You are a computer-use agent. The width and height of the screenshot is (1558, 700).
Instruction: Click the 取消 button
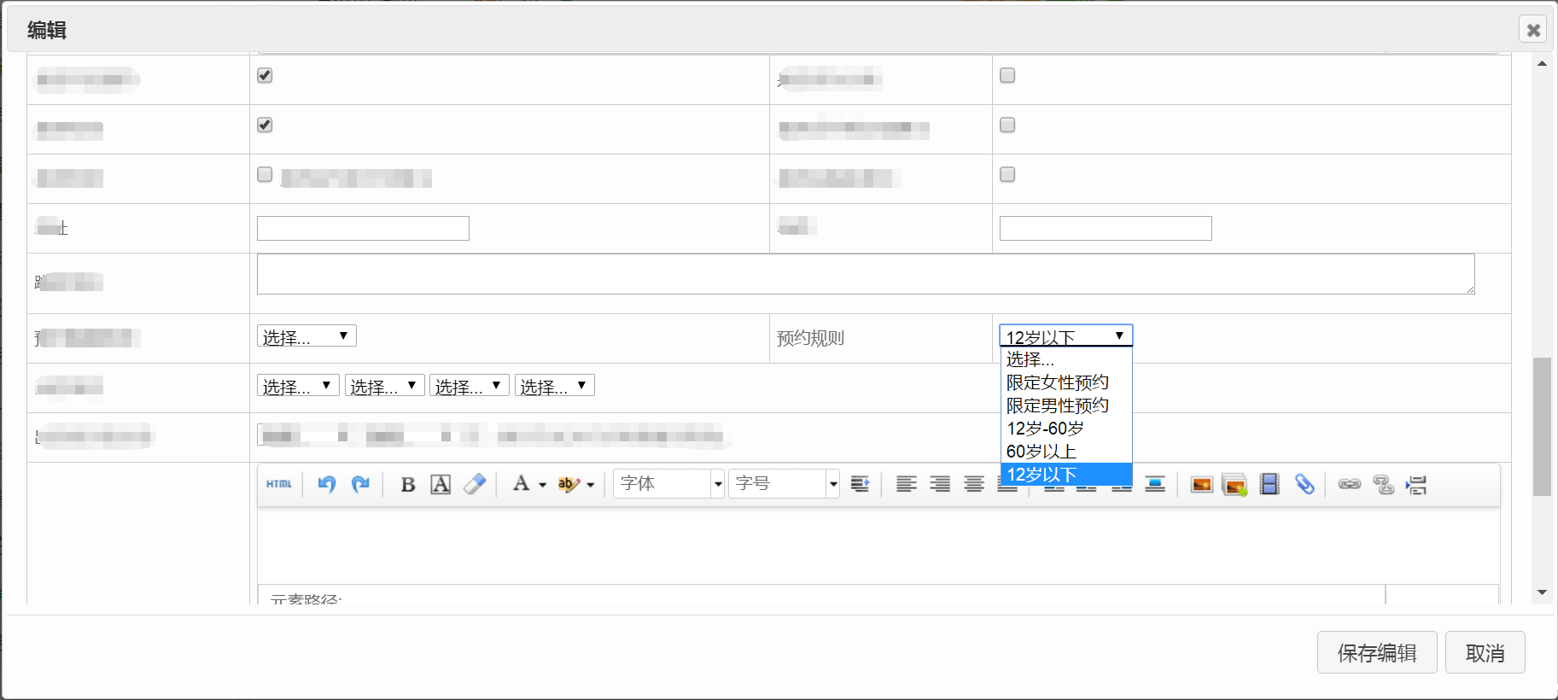pyautogui.click(x=1485, y=653)
